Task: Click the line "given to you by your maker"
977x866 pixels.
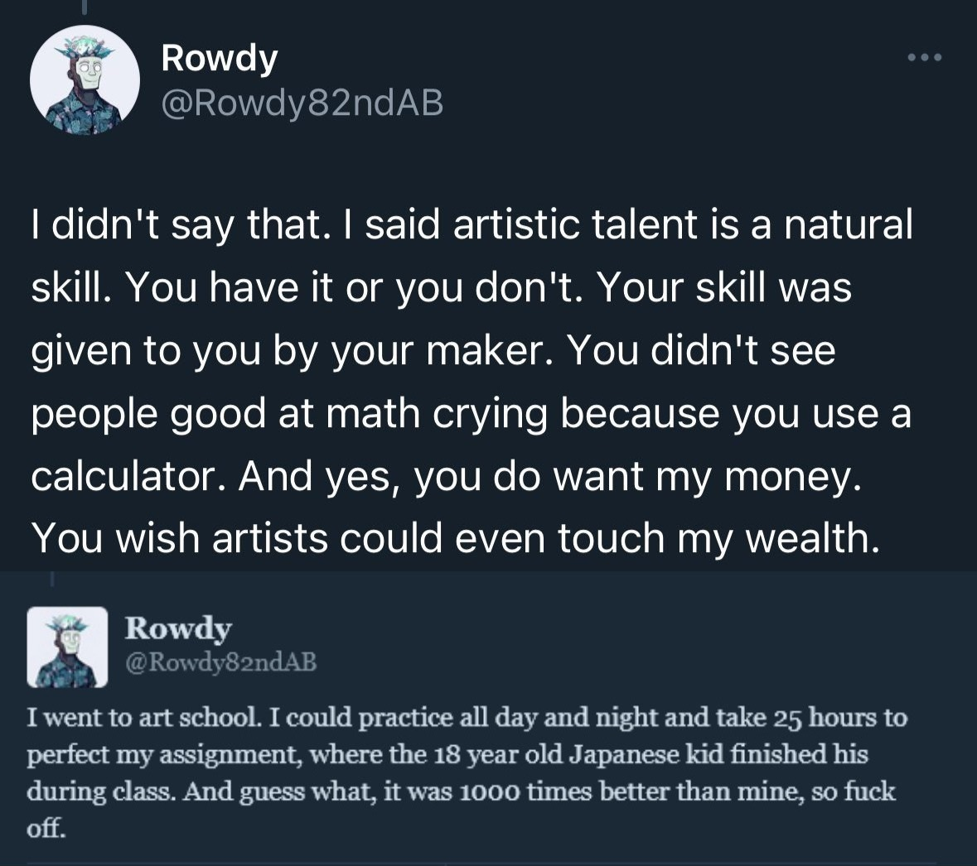Action: click(285, 350)
